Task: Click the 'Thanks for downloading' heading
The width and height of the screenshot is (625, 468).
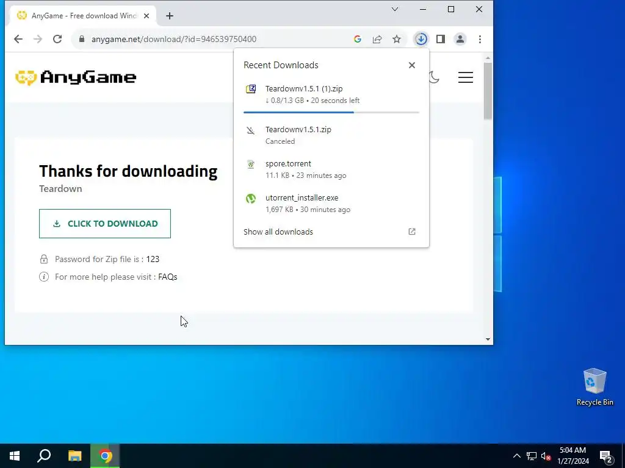Action: pyautogui.click(x=128, y=171)
